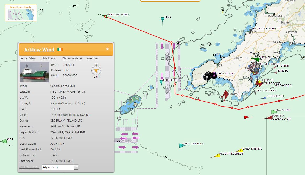Select the JANA vessel marker
This screenshot has height=175, width=305.
162,20
